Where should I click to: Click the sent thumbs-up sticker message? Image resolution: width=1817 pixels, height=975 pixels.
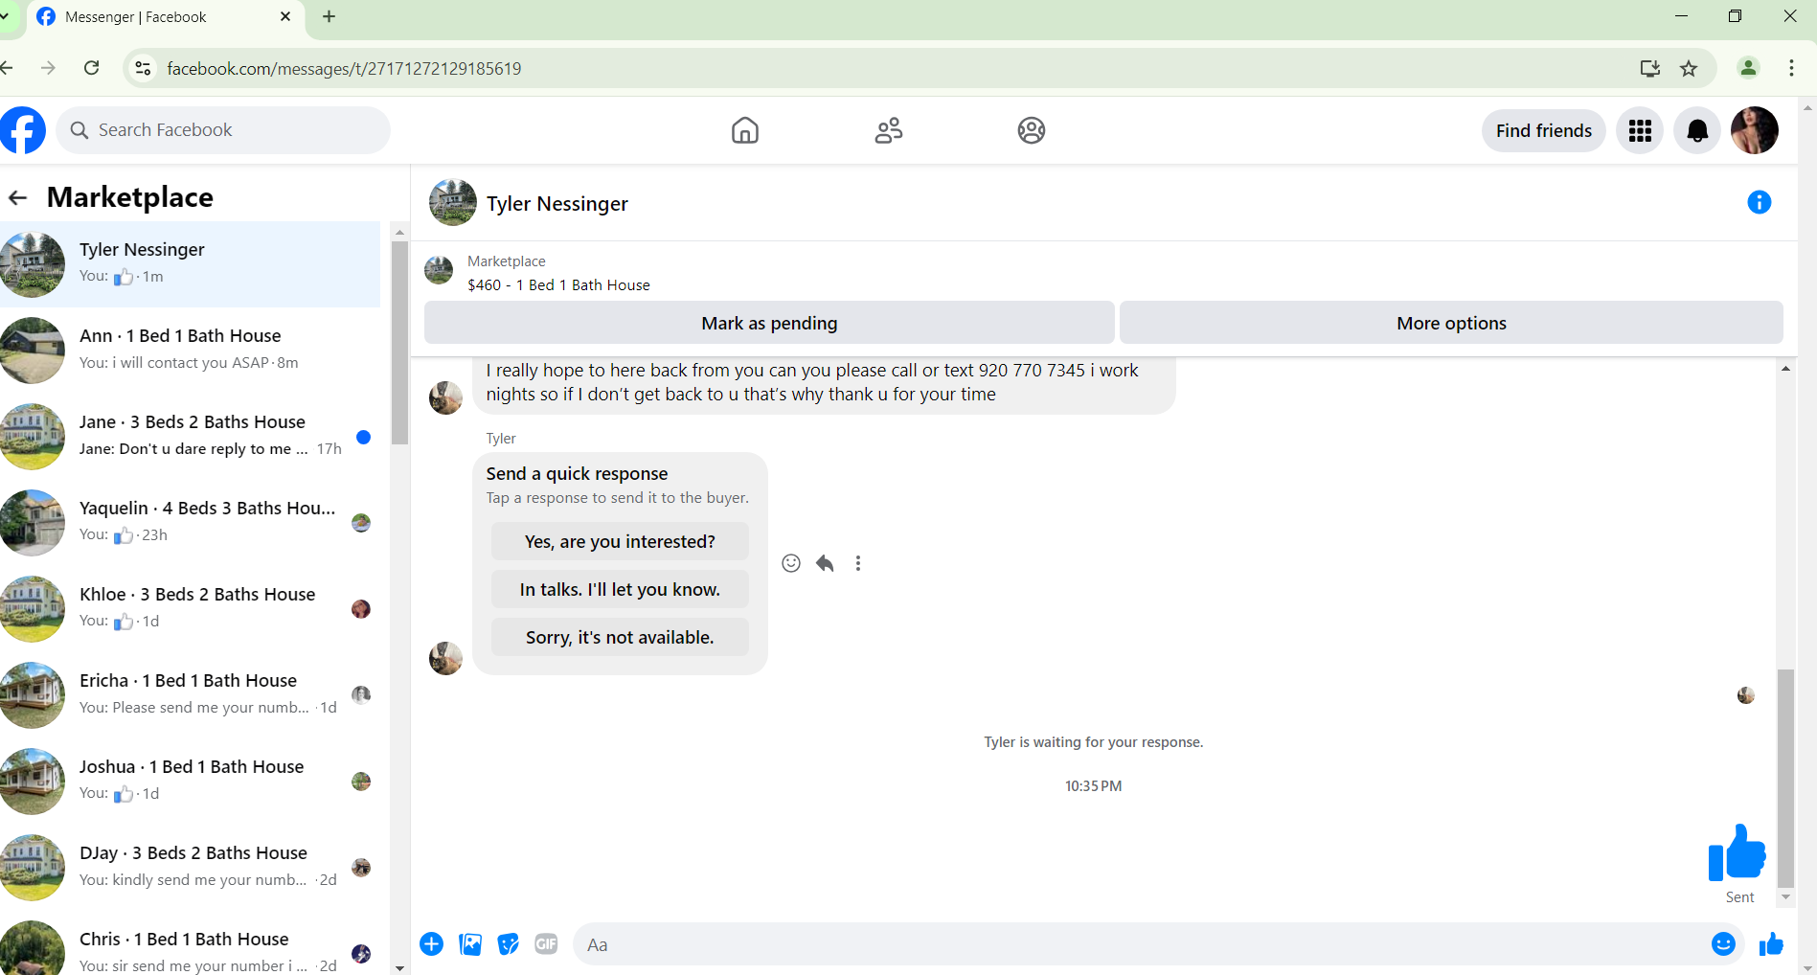click(x=1737, y=851)
